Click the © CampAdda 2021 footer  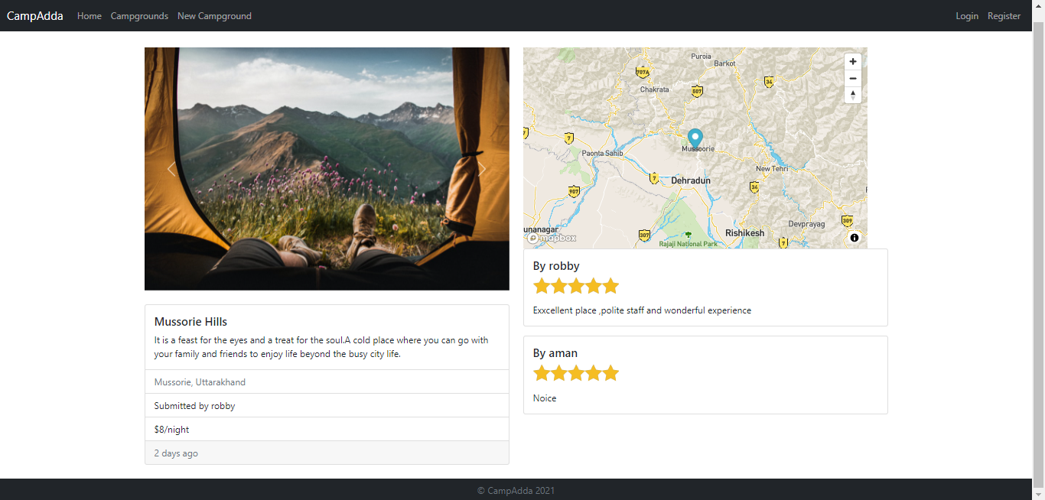[516, 490]
